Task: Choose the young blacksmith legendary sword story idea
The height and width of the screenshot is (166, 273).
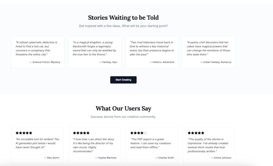Action: (95, 52)
